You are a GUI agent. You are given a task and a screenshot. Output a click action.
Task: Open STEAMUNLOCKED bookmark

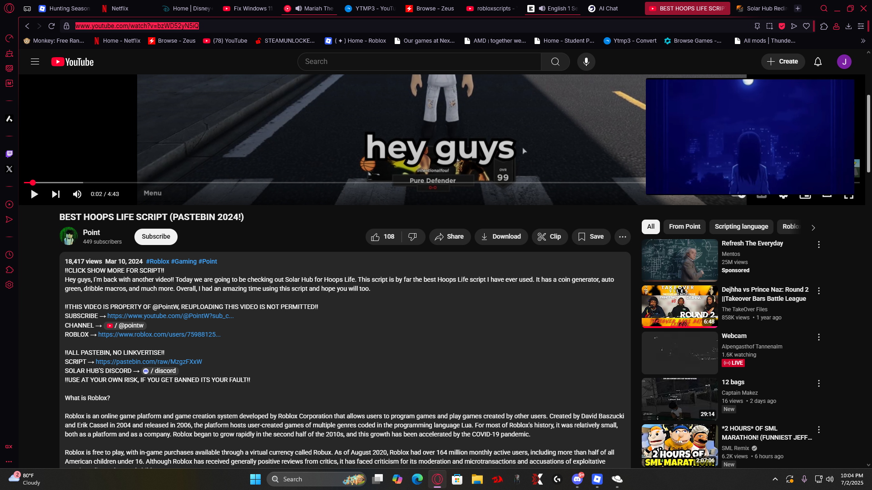(x=285, y=41)
